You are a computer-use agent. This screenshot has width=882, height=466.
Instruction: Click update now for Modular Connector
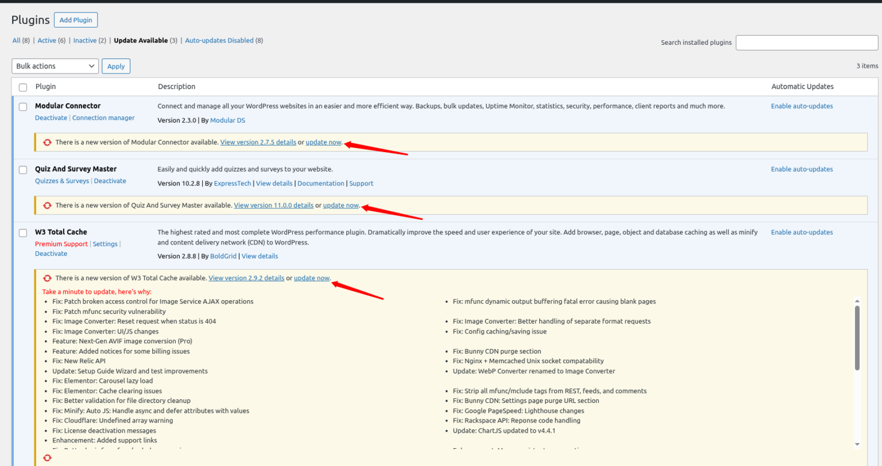[324, 142]
